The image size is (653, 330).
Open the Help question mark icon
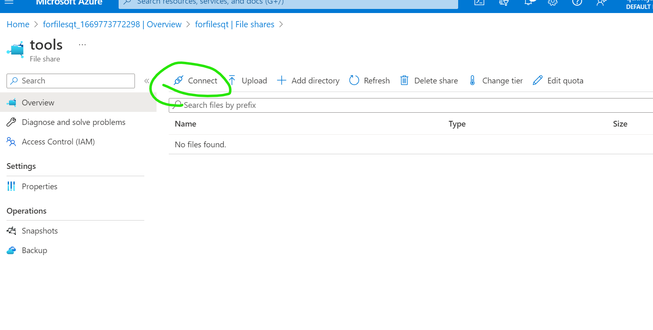coord(577,2)
